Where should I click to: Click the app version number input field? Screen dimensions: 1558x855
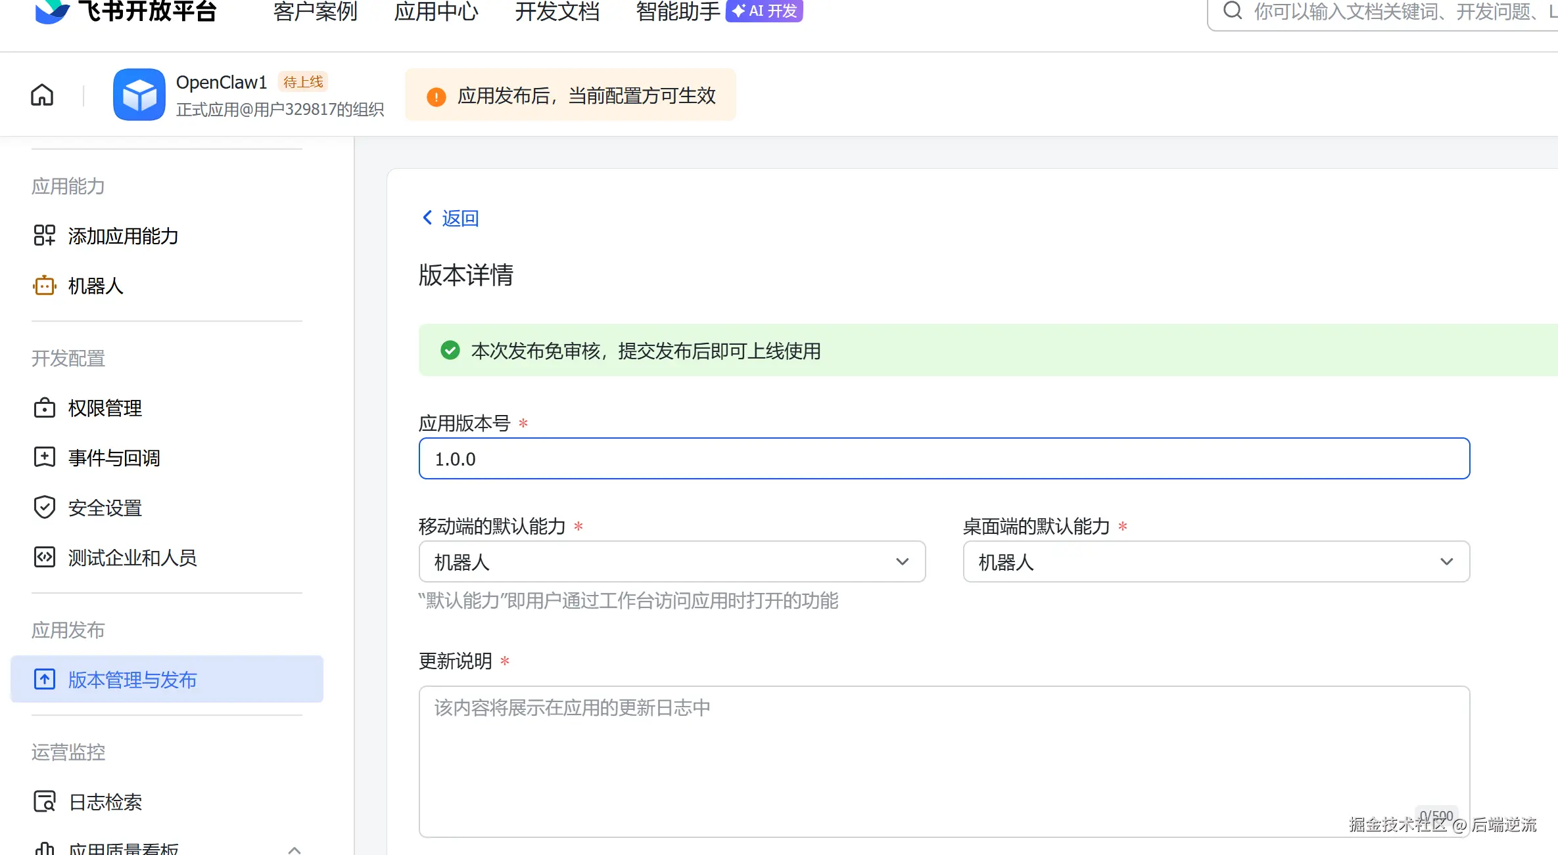coord(944,458)
